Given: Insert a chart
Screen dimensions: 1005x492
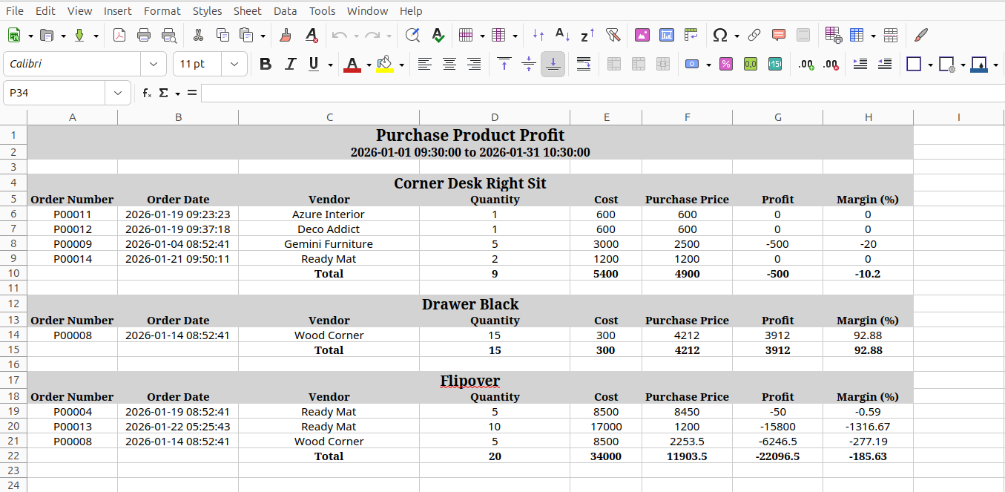Looking at the screenshot, I should coord(667,35).
